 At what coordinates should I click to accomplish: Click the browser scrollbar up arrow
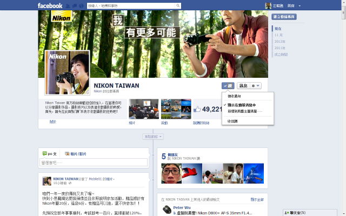(x=344, y=2)
